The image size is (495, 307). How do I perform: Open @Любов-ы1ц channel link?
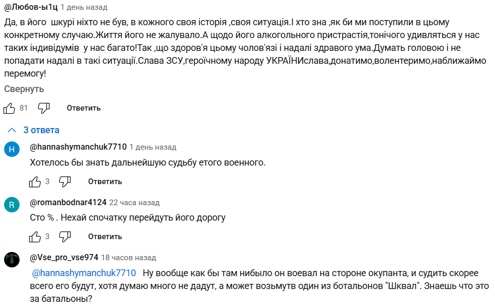[x=30, y=8]
